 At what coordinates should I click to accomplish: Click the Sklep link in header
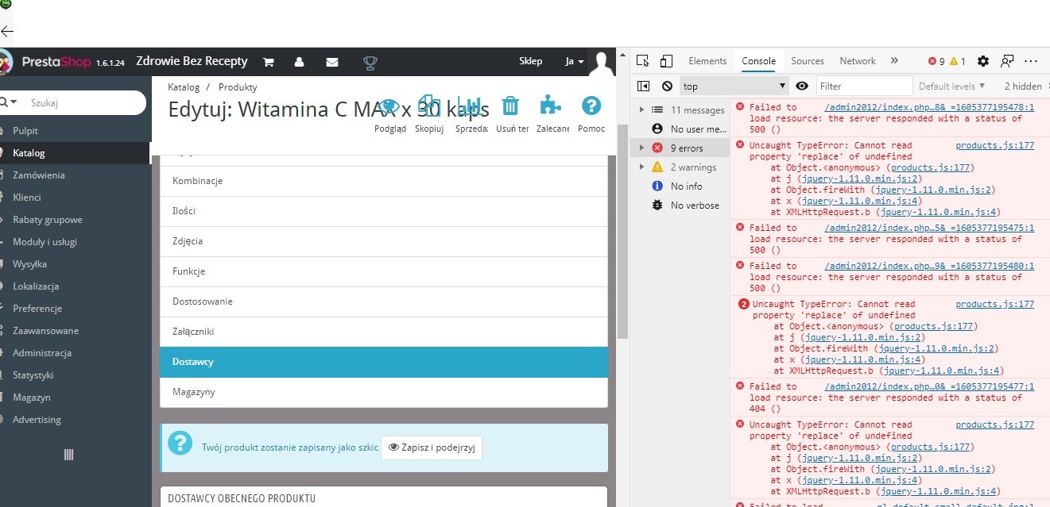coord(530,62)
